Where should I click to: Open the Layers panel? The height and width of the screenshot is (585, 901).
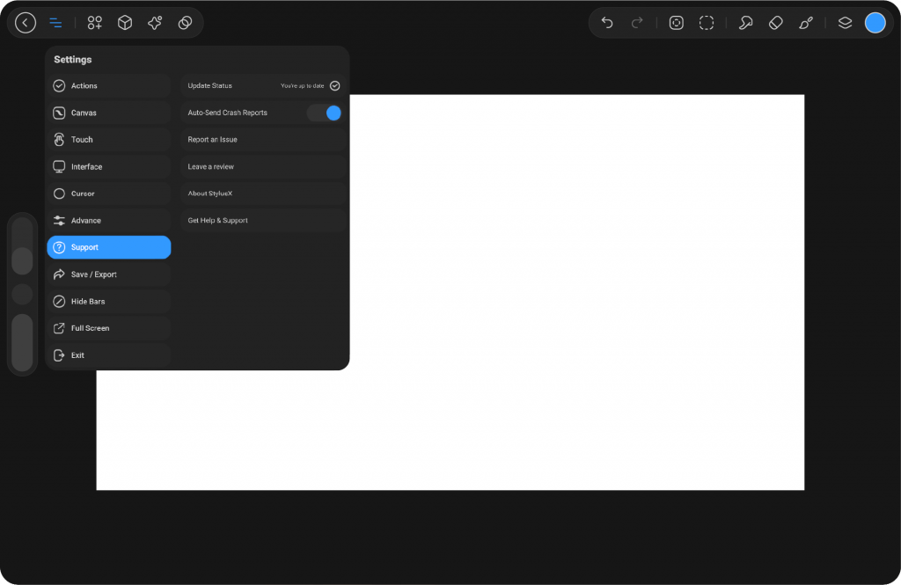pos(845,23)
